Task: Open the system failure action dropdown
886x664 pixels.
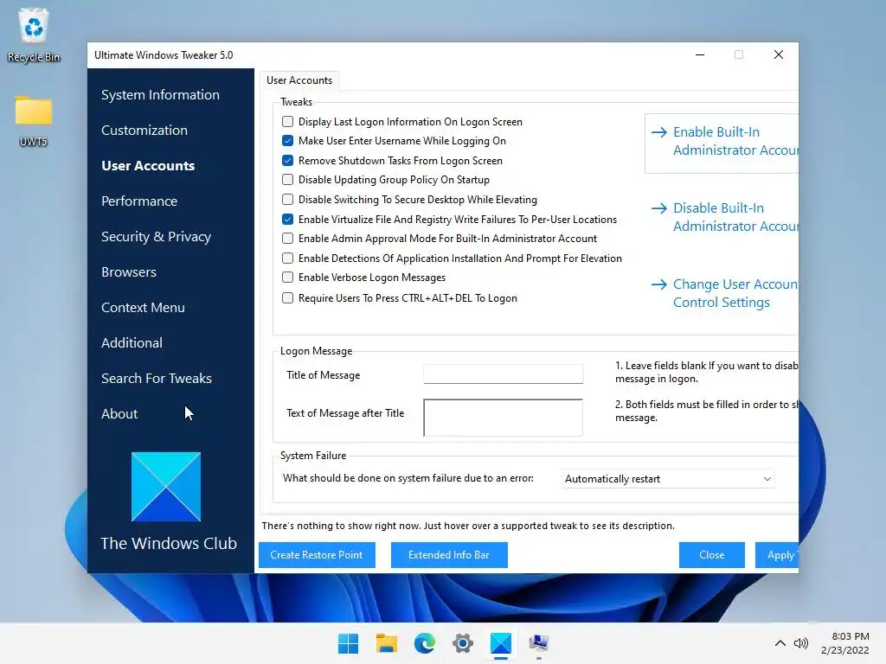Action: 668,479
